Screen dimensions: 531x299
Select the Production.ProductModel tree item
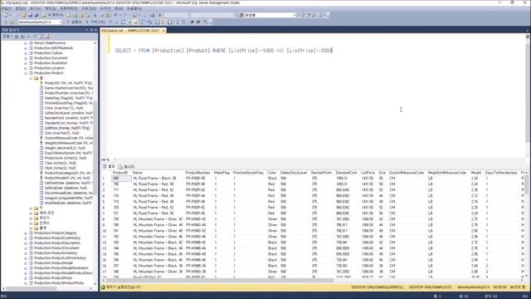(x=53, y=263)
